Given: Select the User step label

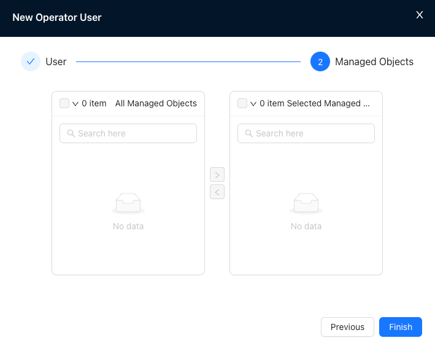Looking at the screenshot, I should (x=56, y=61).
